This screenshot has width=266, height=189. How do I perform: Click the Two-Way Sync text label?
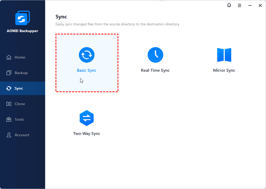coord(87,134)
